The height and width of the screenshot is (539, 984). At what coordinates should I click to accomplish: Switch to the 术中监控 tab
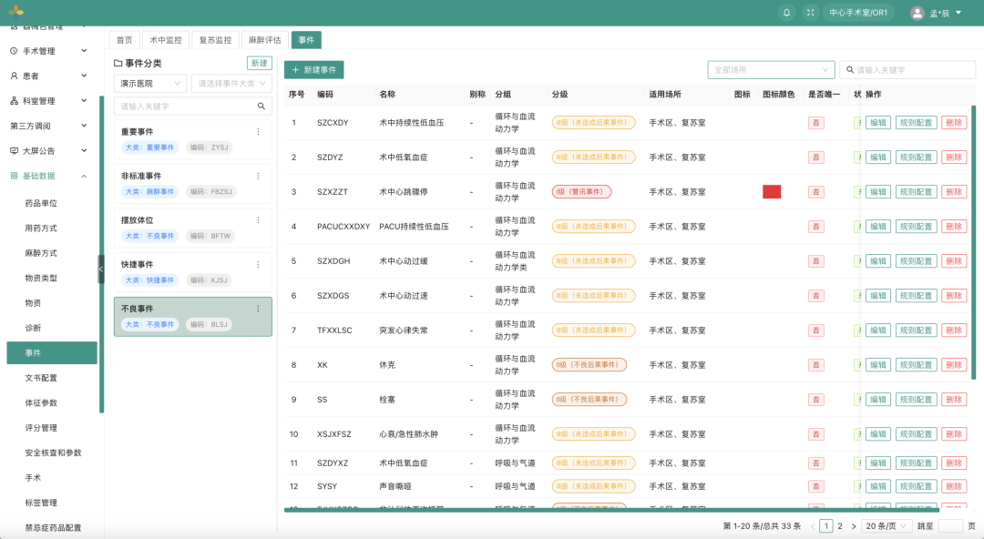pos(166,40)
